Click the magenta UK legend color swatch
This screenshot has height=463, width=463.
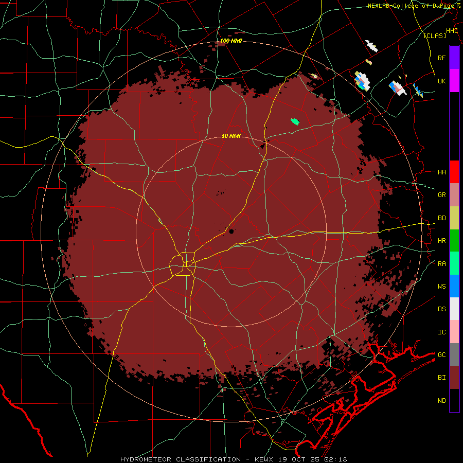pyautogui.click(x=454, y=81)
